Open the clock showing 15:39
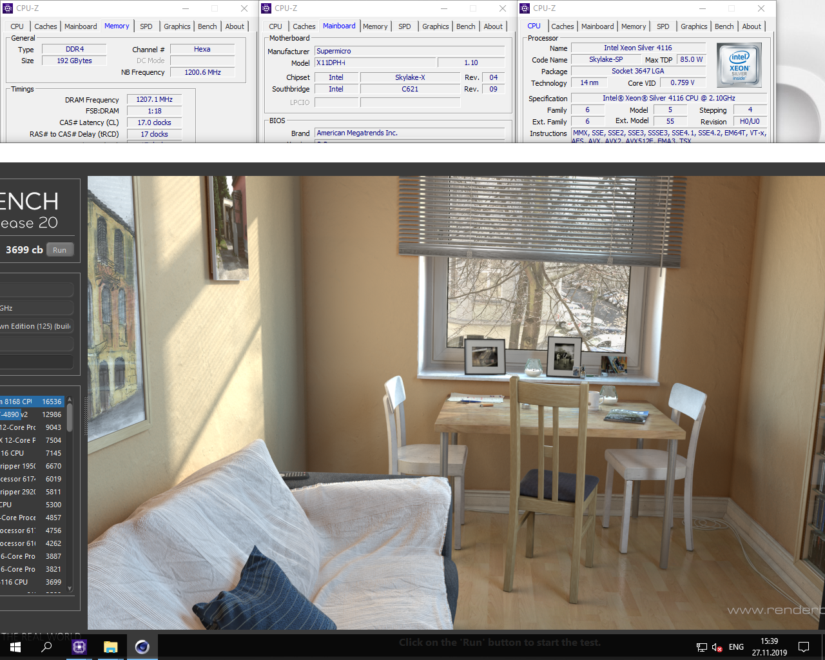The image size is (825, 660). tap(769, 646)
